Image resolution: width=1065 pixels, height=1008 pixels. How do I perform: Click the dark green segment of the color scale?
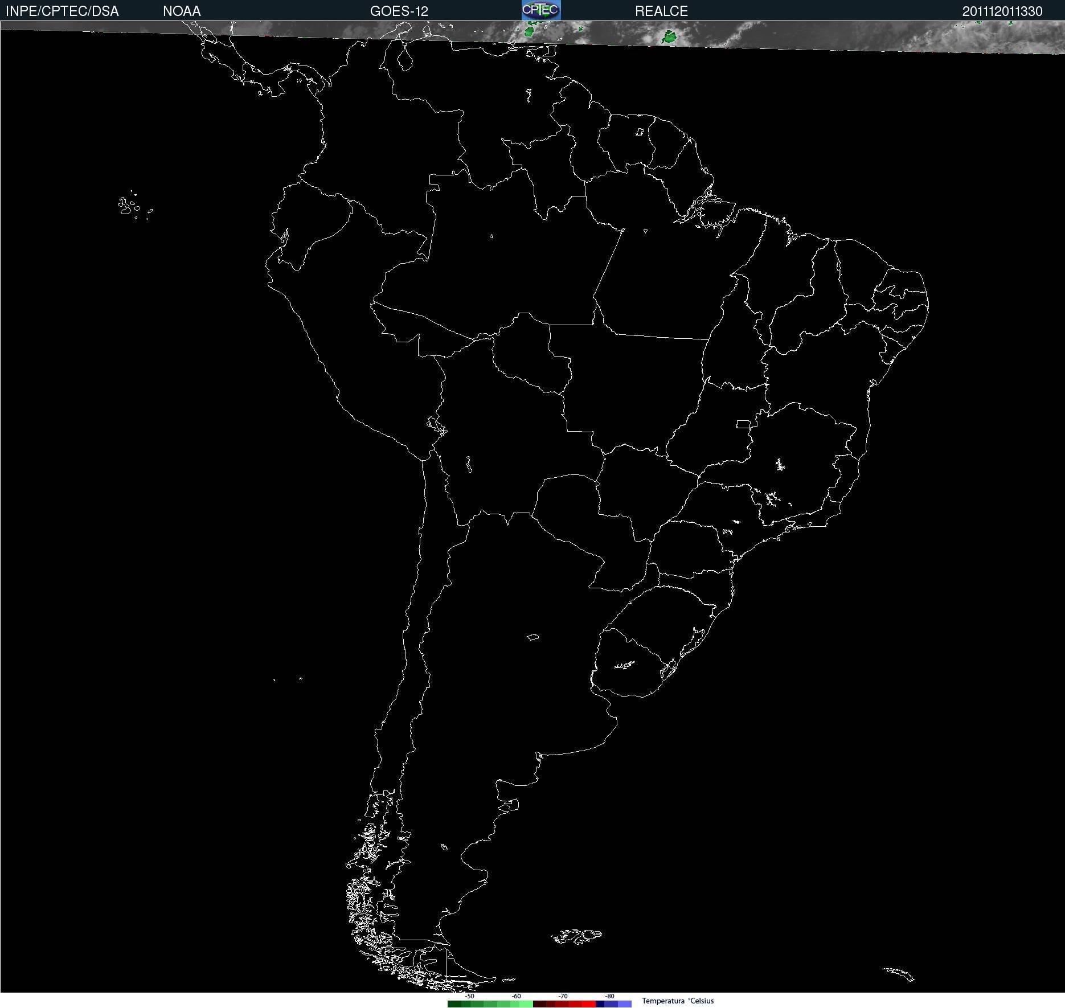454,1004
